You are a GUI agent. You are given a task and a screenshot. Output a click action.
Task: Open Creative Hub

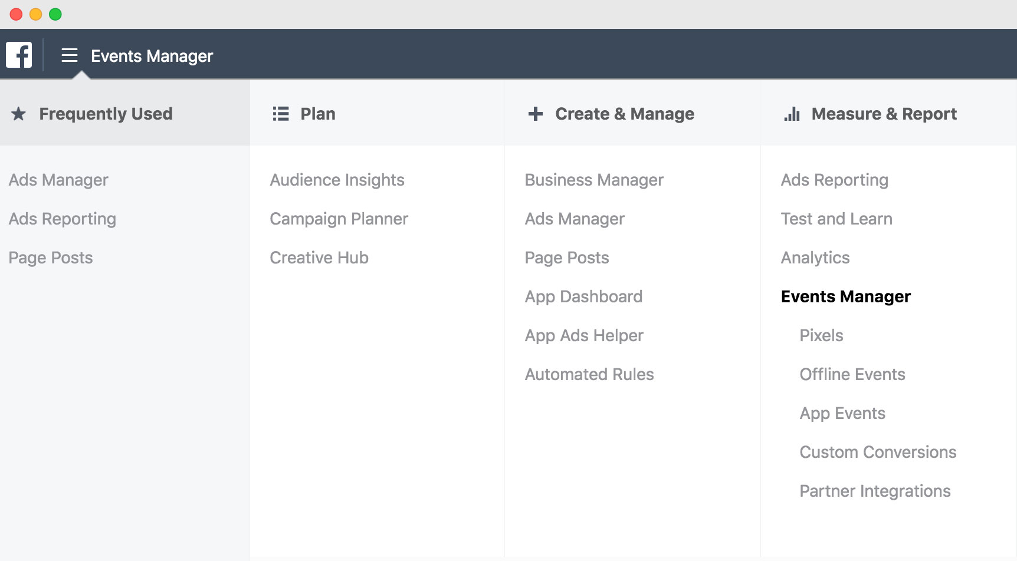[x=319, y=258]
